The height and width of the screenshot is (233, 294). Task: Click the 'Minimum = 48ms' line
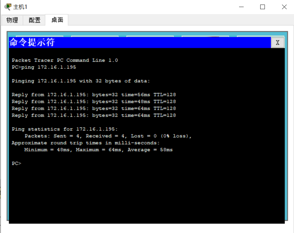(x=99, y=150)
